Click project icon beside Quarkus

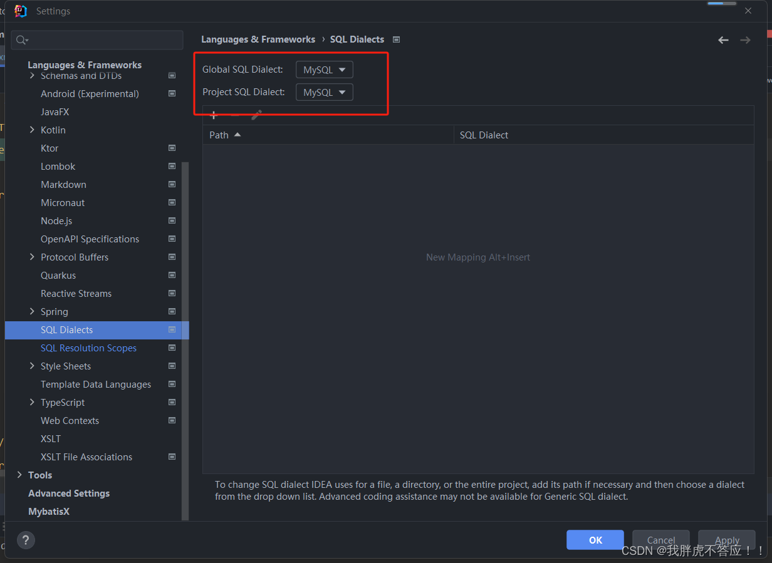[172, 275]
